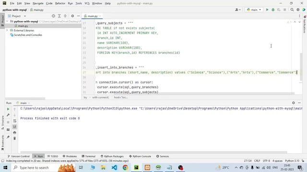Viewport: 307px width, 172px height.
Task: Click the wrench icon in the Run panel
Action: click(x=8, y=115)
